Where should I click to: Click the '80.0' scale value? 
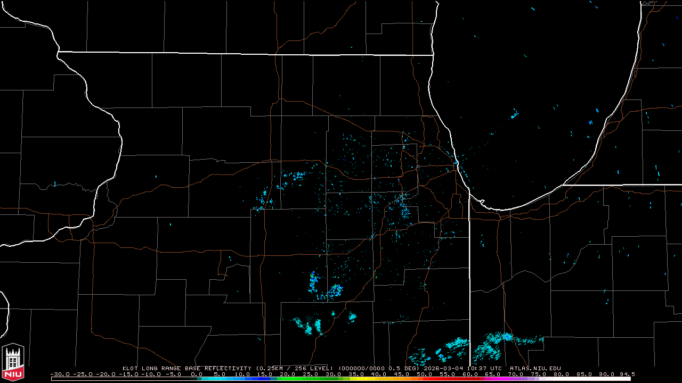561,374
